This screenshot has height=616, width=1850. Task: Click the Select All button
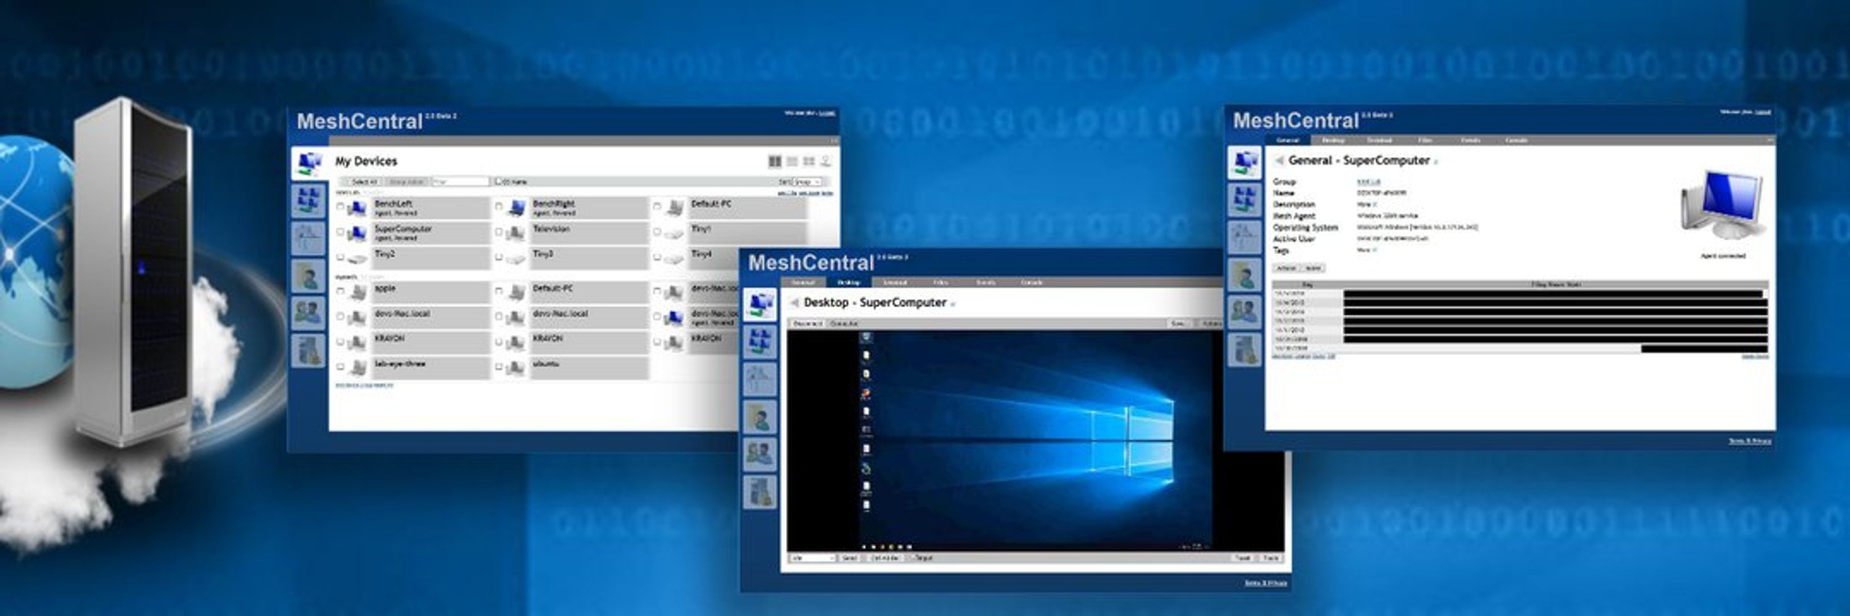pos(365,182)
